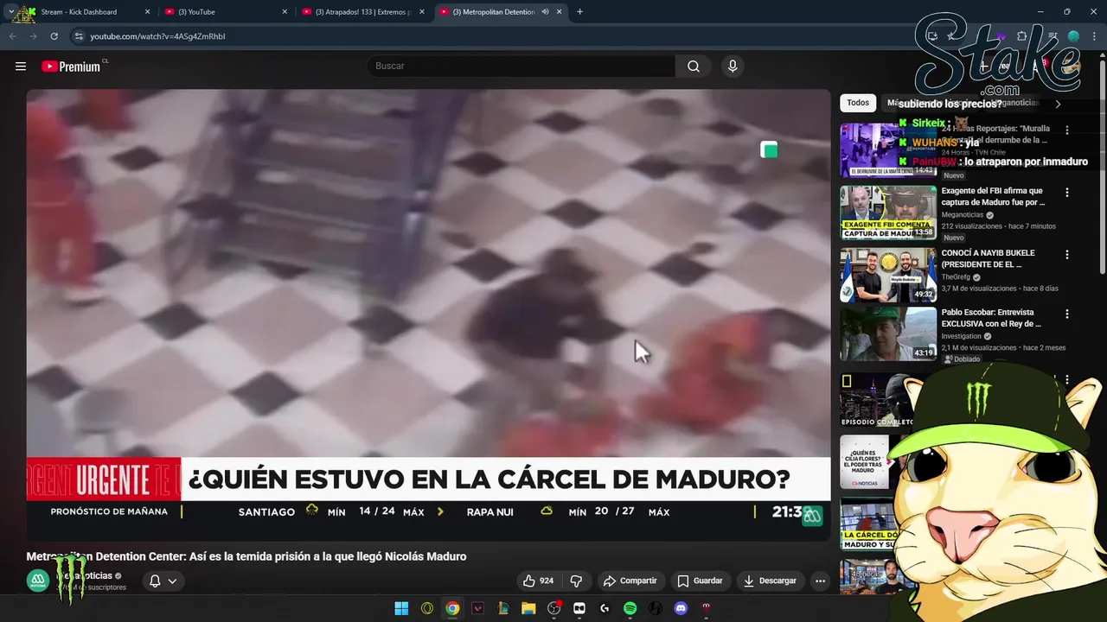The height and width of the screenshot is (622, 1107).
Task: Open options for Pablo Escobar Entrevista video
Action: tap(1067, 314)
